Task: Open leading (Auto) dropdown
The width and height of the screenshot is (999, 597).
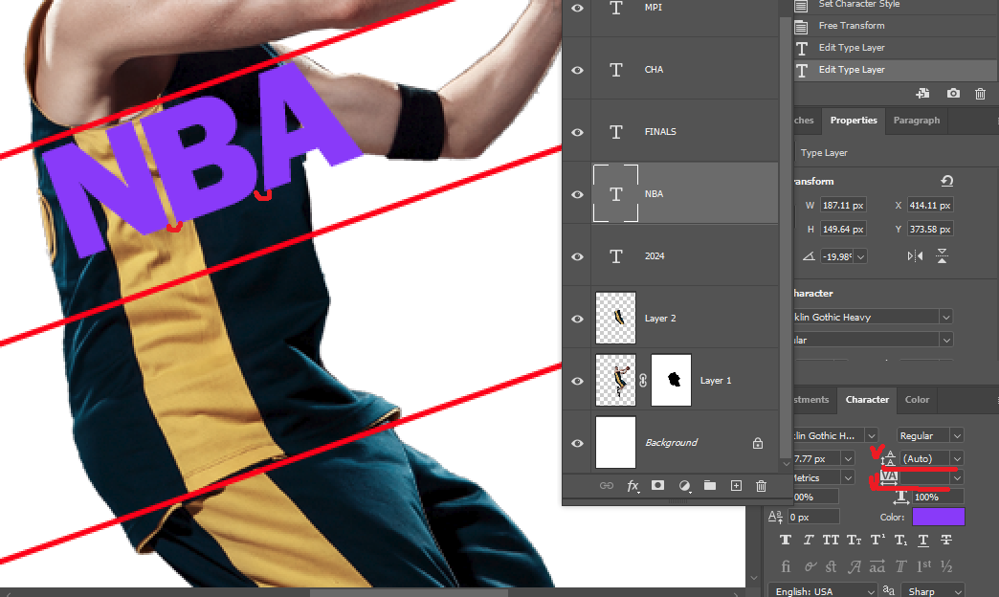Action: [x=957, y=458]
